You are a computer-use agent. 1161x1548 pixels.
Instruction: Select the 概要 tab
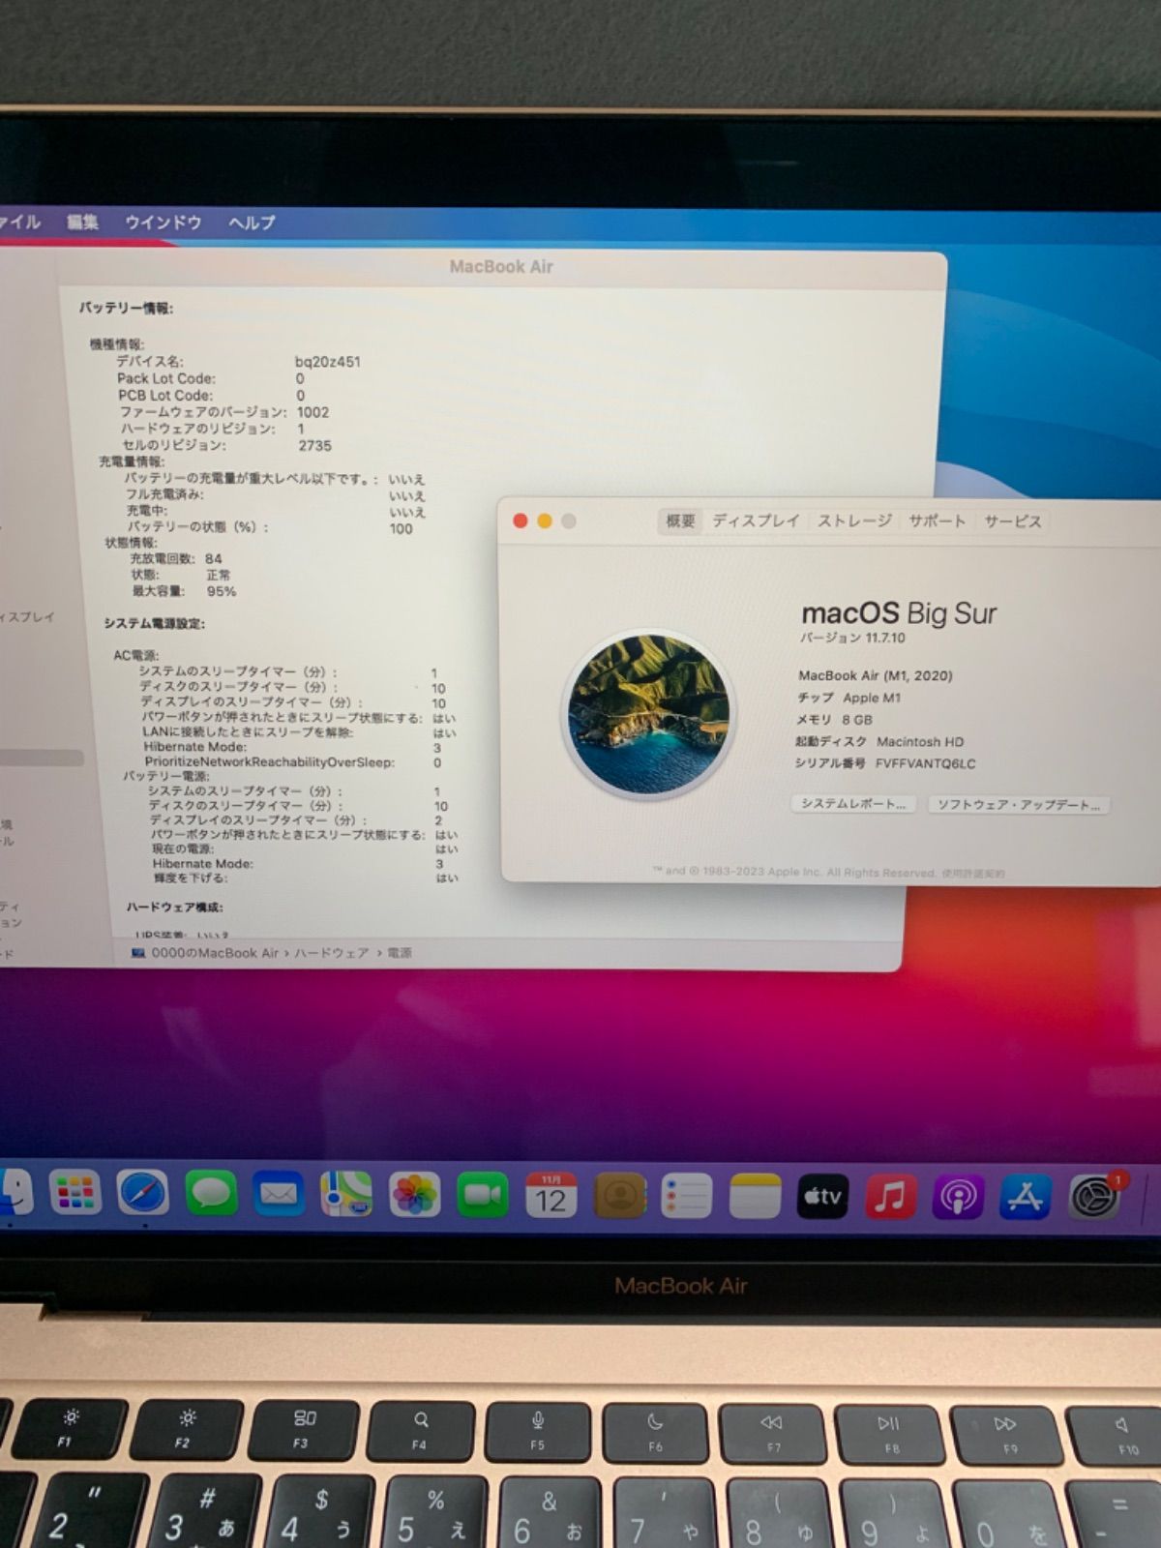click(x=680, y=521)
